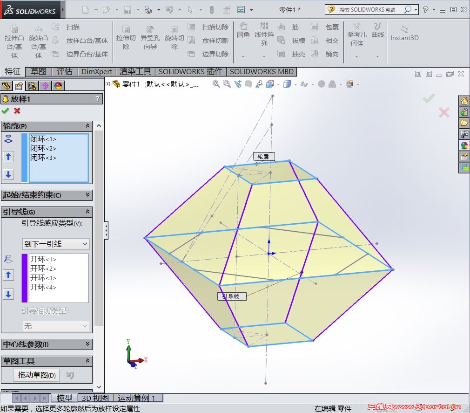Open the 运动算例 1 bottom tab

click(136, 398)
